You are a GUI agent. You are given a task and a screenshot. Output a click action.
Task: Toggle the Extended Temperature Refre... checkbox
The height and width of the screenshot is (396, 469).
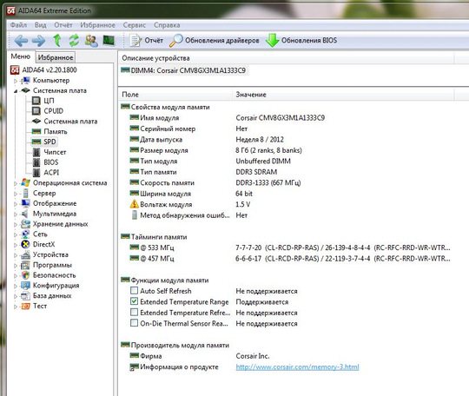coord(135,313)
